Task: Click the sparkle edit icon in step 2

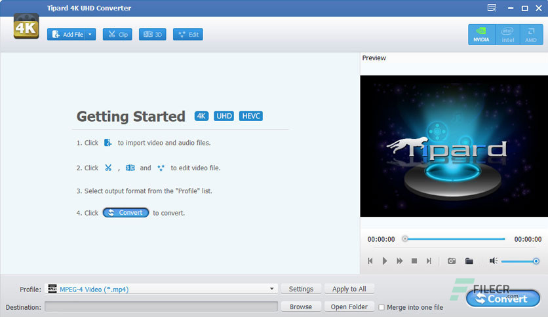Action: [x=161, y=168]
